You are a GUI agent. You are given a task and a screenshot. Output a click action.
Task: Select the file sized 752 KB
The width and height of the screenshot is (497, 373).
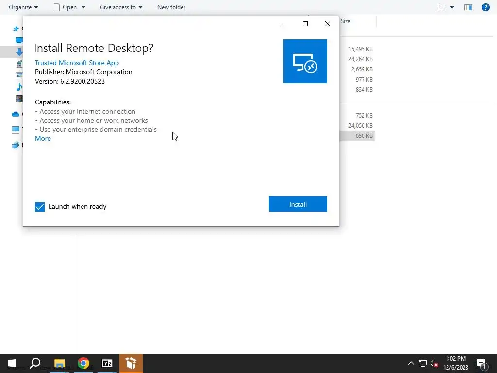(x=364, y=116)
